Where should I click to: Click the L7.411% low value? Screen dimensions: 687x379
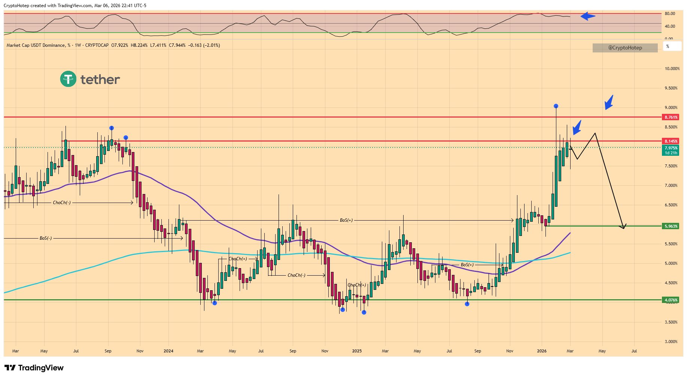pos(158,45)
